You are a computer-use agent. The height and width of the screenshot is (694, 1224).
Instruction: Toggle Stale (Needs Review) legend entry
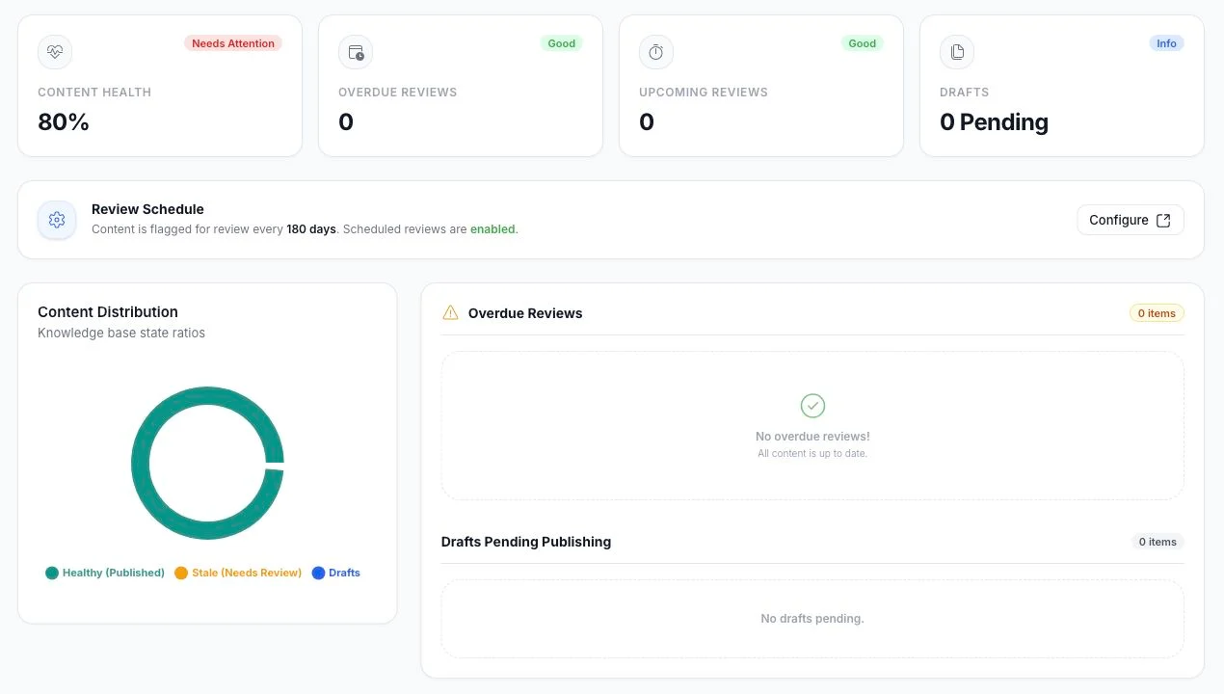pyautogui.click(x=238, y=573)
